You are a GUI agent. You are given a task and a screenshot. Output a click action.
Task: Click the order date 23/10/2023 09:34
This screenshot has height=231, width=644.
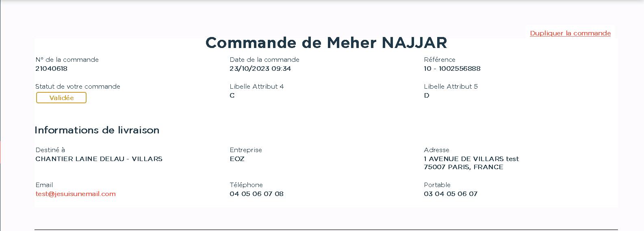(260, 69)
